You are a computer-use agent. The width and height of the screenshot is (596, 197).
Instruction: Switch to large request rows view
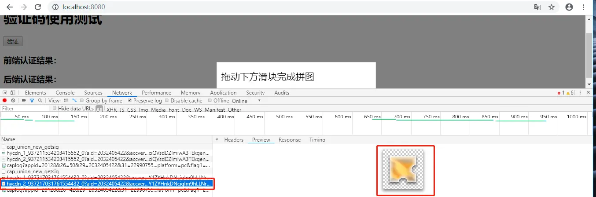click(67, 101)
